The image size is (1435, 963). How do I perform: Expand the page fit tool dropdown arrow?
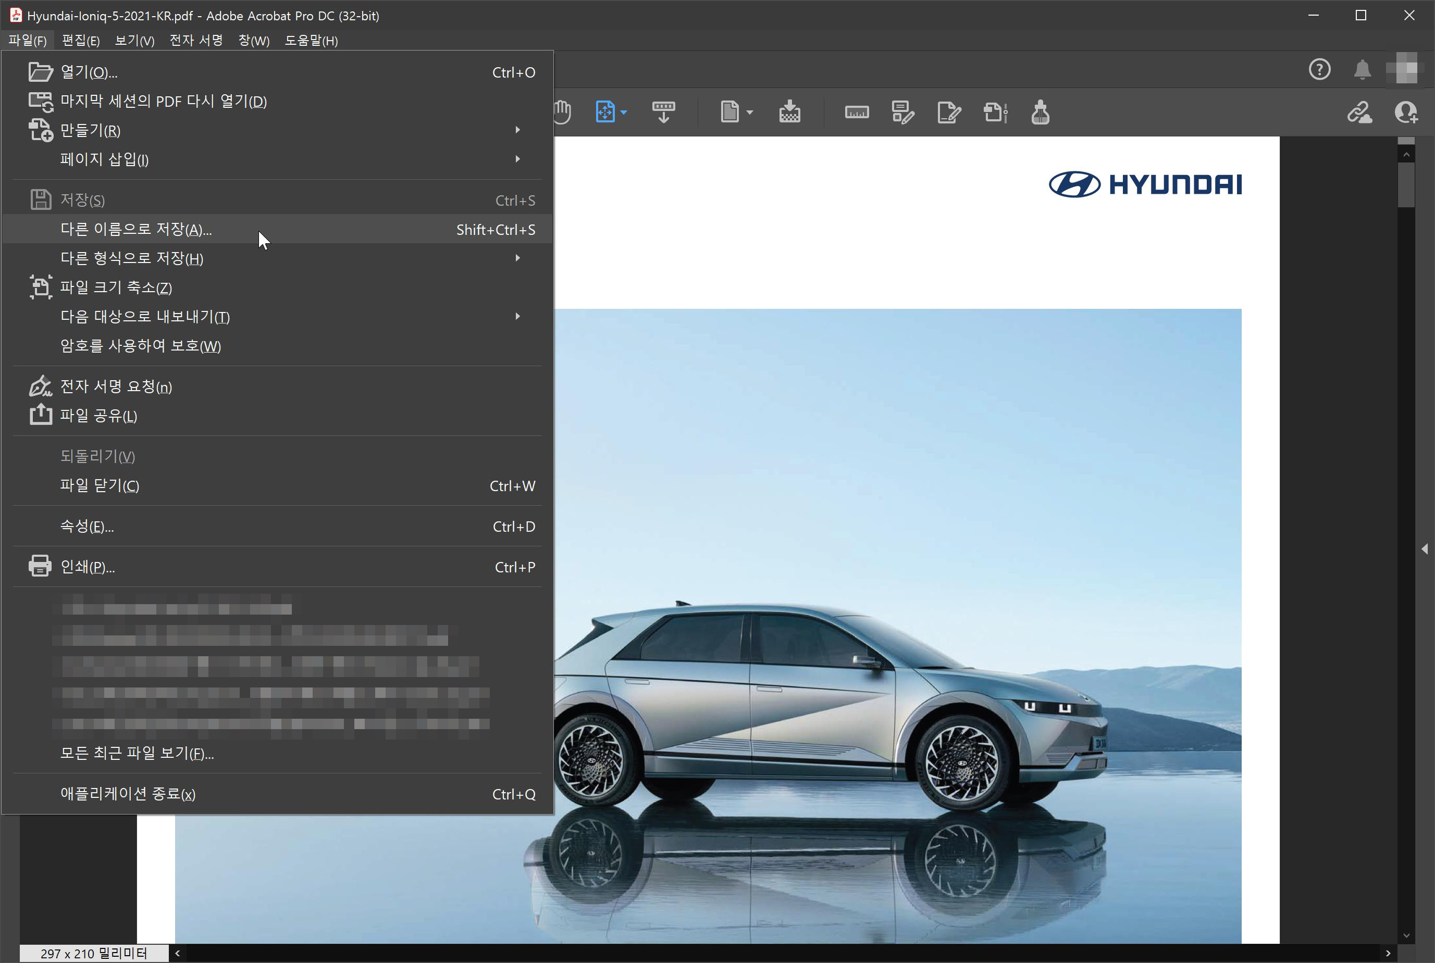[x=624, y=112]
